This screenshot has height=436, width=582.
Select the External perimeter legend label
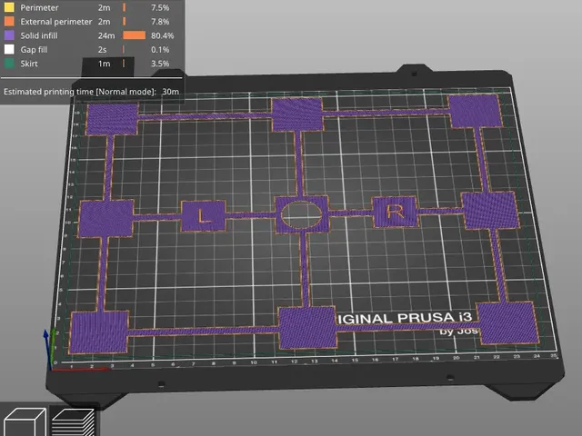point(56,22)
